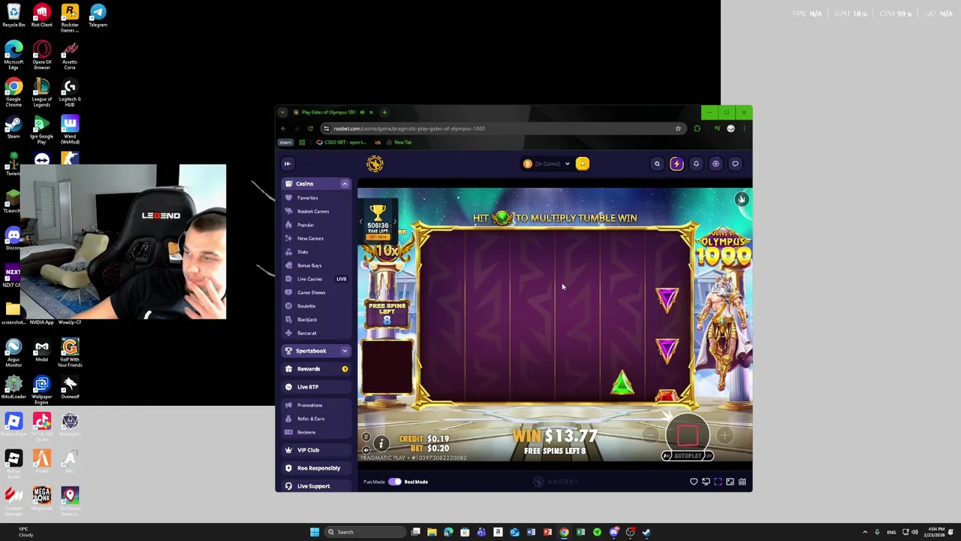
Task: Reload the browser page
Action: [x=310, y=128]
